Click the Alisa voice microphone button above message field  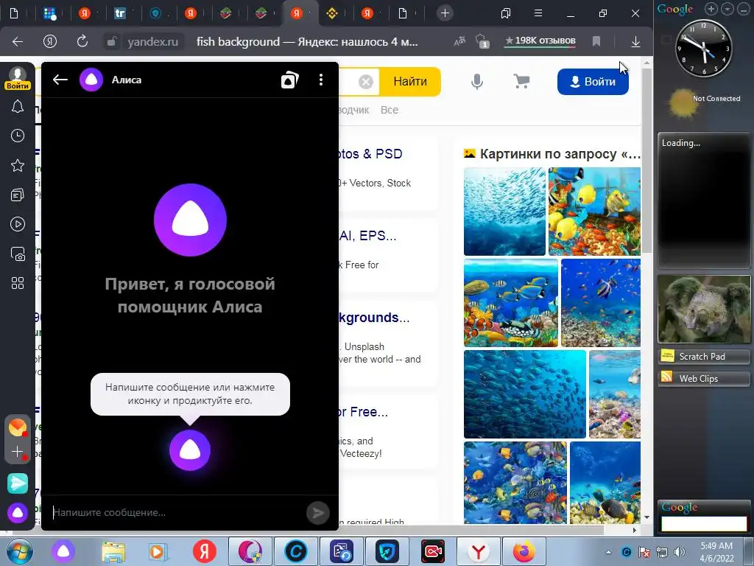190,450
